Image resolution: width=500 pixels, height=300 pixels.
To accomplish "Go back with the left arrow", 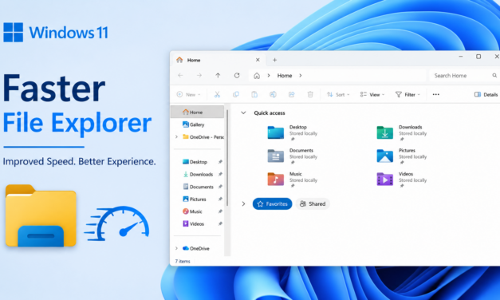I will coord(180,75).
